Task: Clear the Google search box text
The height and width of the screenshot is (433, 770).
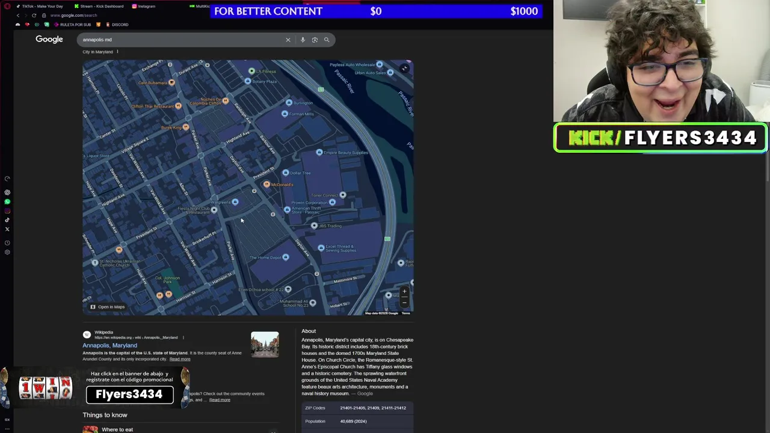Action: click(x=288, y=40)
